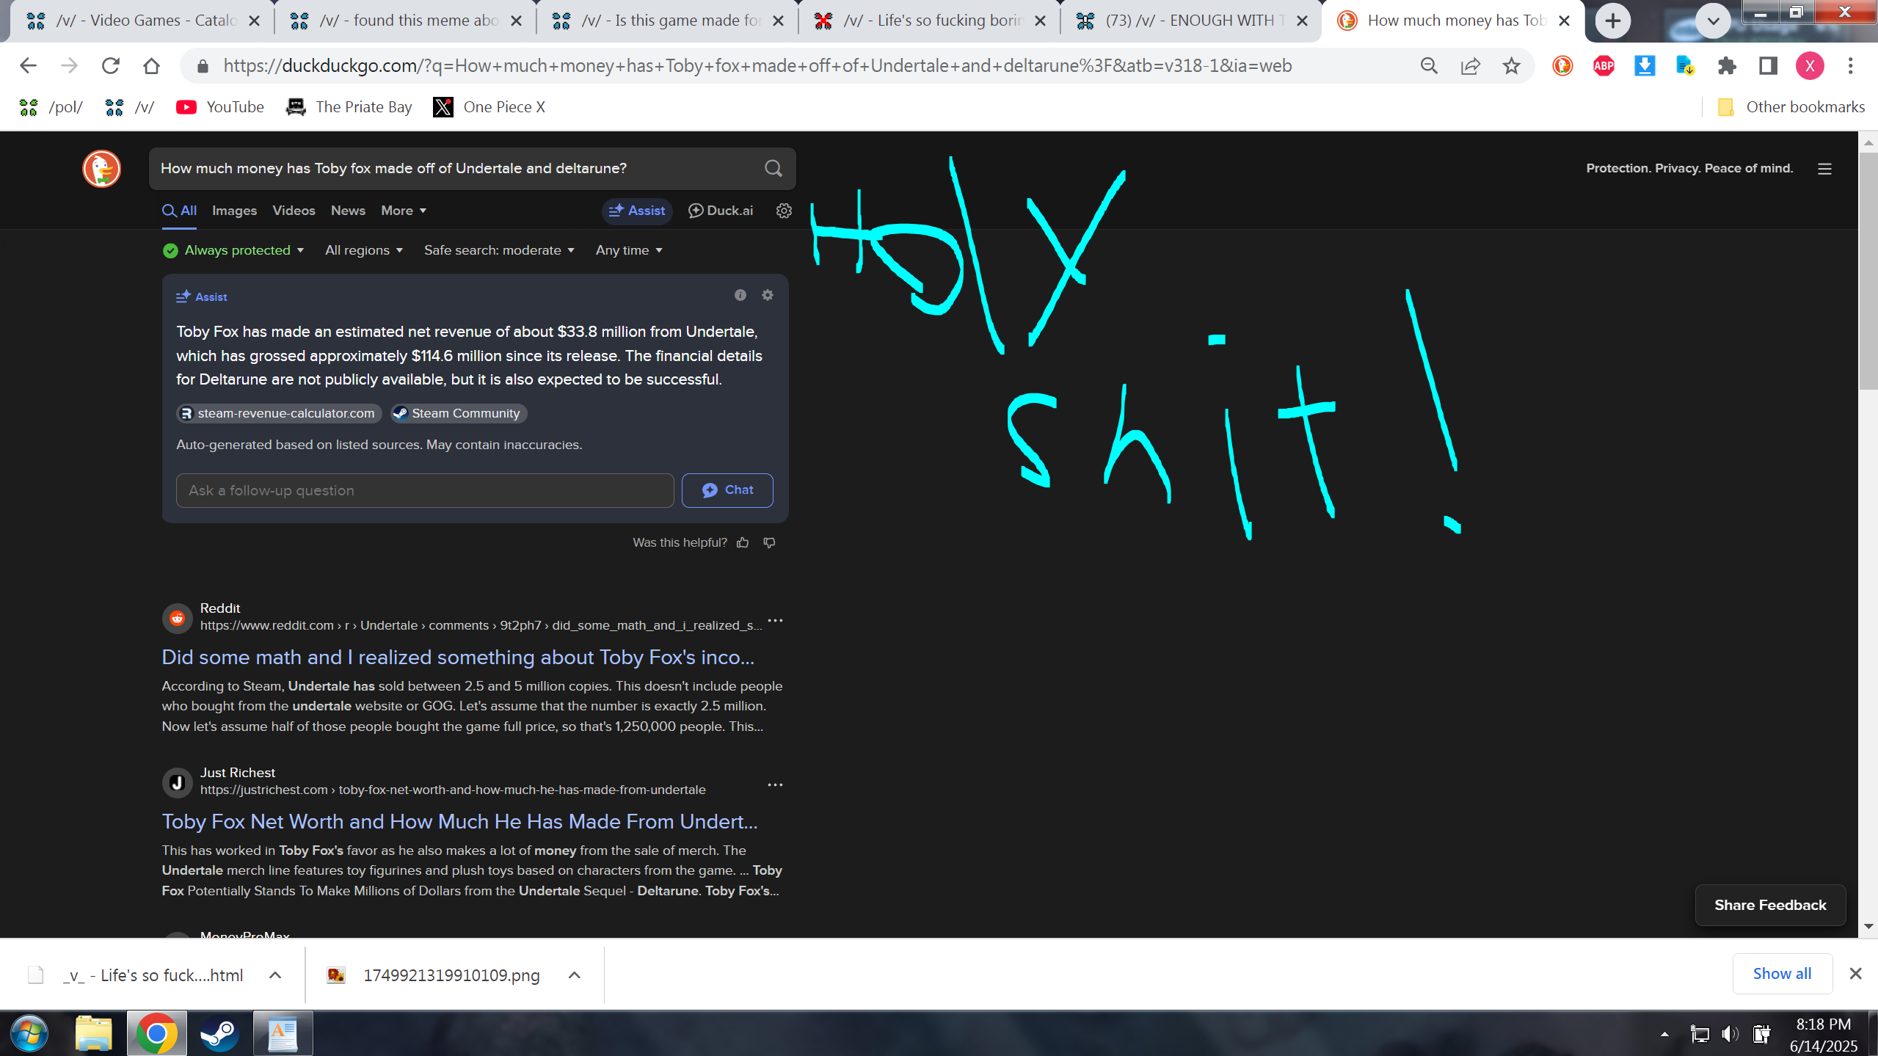
Task: Expand options for downloaded png file
Action: click(575, 975)
